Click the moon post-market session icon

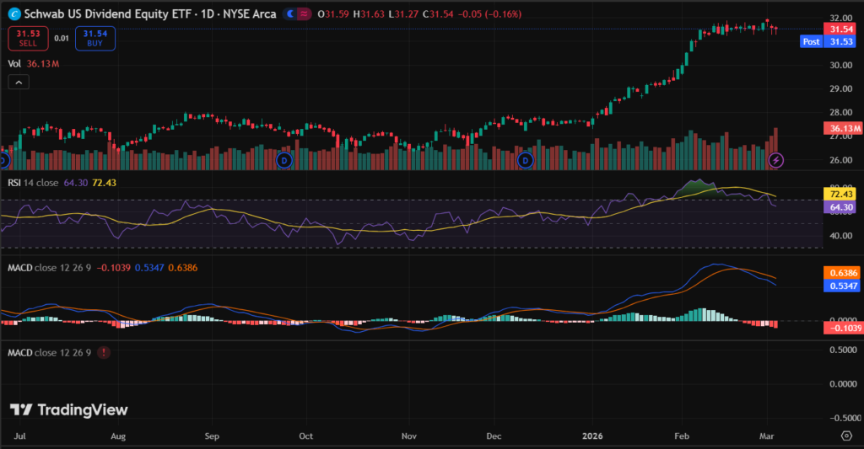290,14
